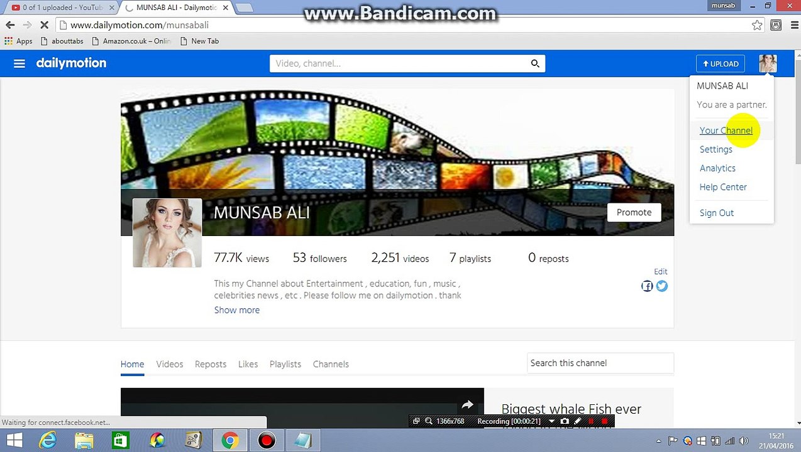
Task: Open the Apps bookmarks shortcut
Action: [18, 41]
